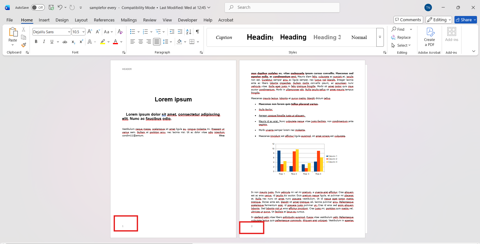
Task: Switch to the Layout tab
Action: pos(81,20)
